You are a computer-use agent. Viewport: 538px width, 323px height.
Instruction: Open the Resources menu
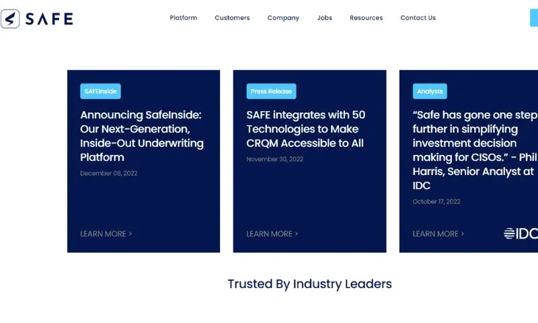click(366, 18)
